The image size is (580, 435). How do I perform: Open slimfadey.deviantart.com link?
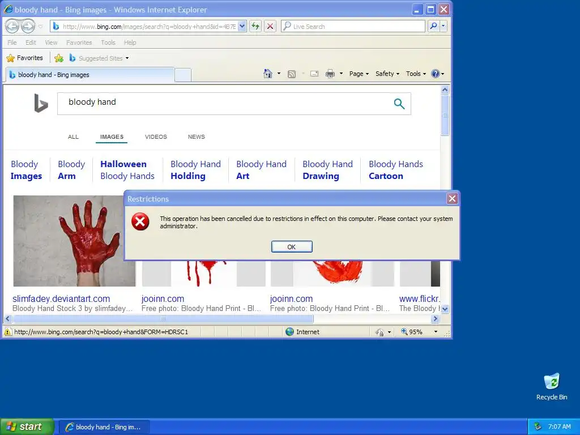[61, 299]
